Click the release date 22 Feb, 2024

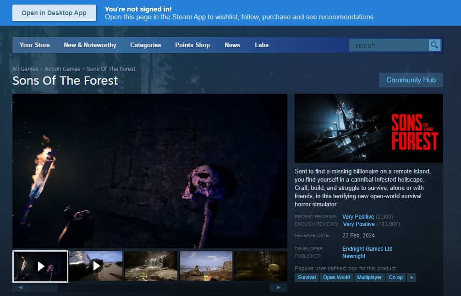pos(358,236)
